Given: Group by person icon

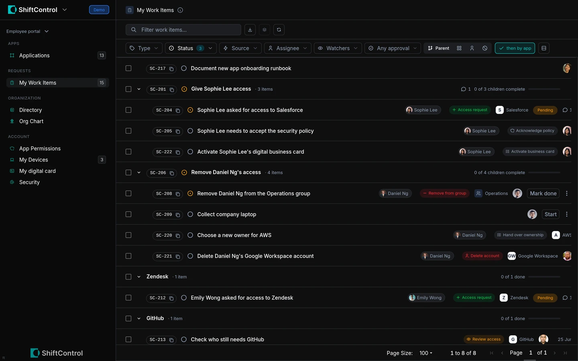Looking at the screenshot, I should click(472, 48).
